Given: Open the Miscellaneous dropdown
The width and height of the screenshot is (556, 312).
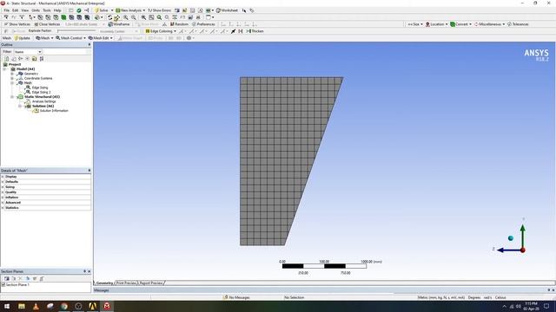Looking at the screenshot, I should (489, 24).
